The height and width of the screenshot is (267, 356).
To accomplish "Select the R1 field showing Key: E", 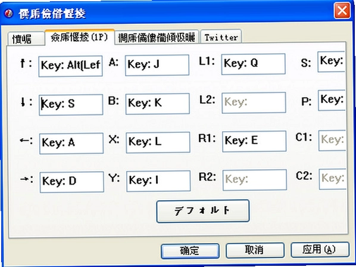I will (x=254, y=141).
